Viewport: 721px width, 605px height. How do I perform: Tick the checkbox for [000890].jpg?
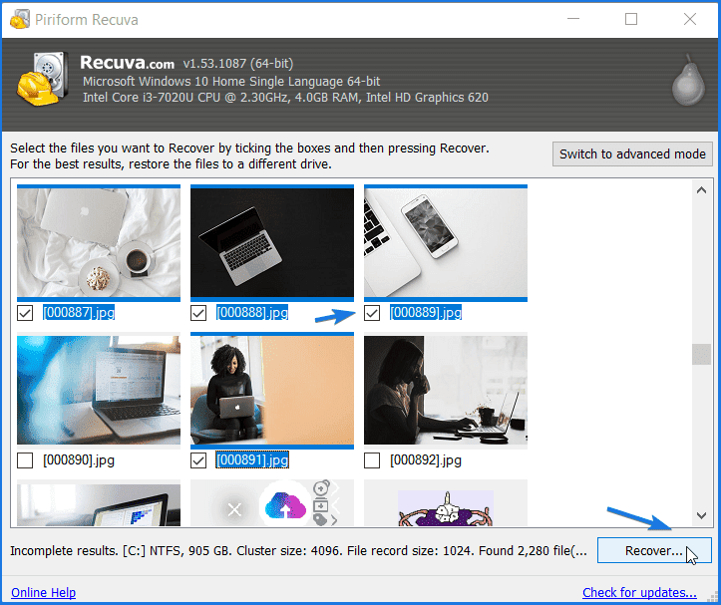tap(25, 460)
